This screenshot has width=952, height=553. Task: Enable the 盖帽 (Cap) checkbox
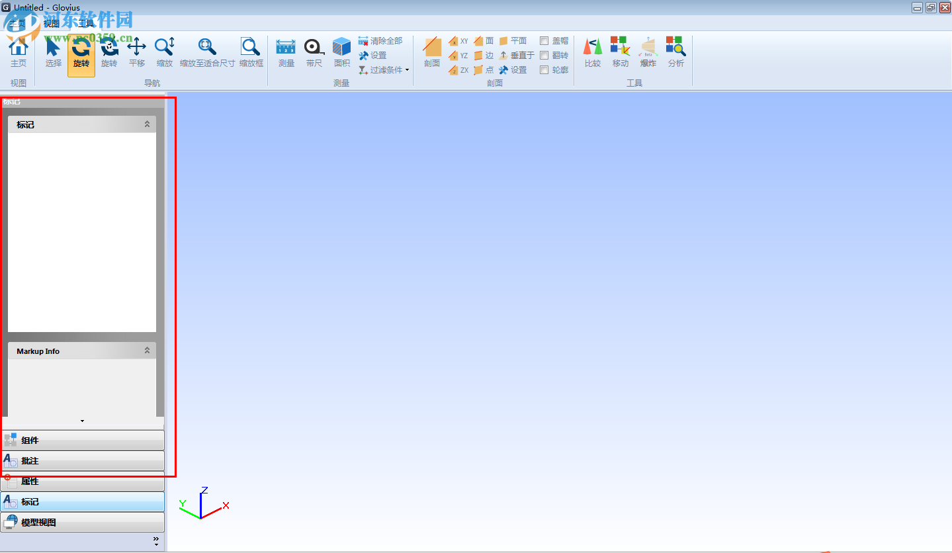tap(544, 40)
